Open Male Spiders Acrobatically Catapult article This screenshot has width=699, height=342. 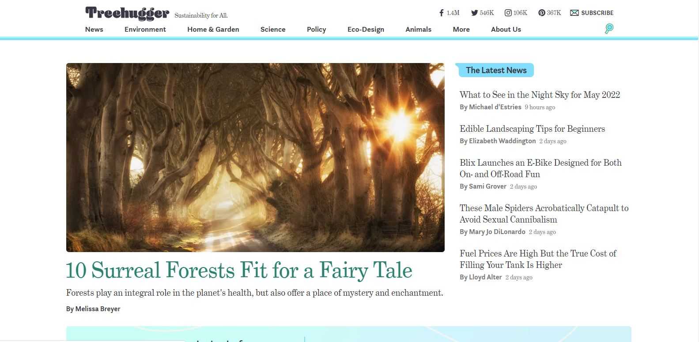click(544, 214)
